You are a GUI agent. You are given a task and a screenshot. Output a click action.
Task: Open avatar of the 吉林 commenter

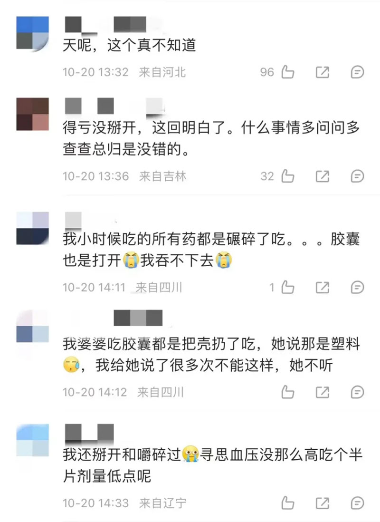coord(33,114)
